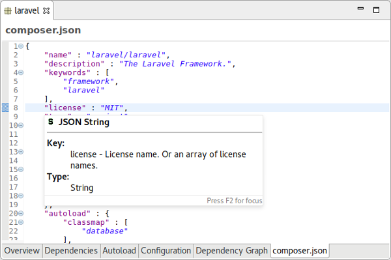The height and width of the screenshot is (260, 391).
Task: Click the "license" key on line 8
Action: click(65, 108)
